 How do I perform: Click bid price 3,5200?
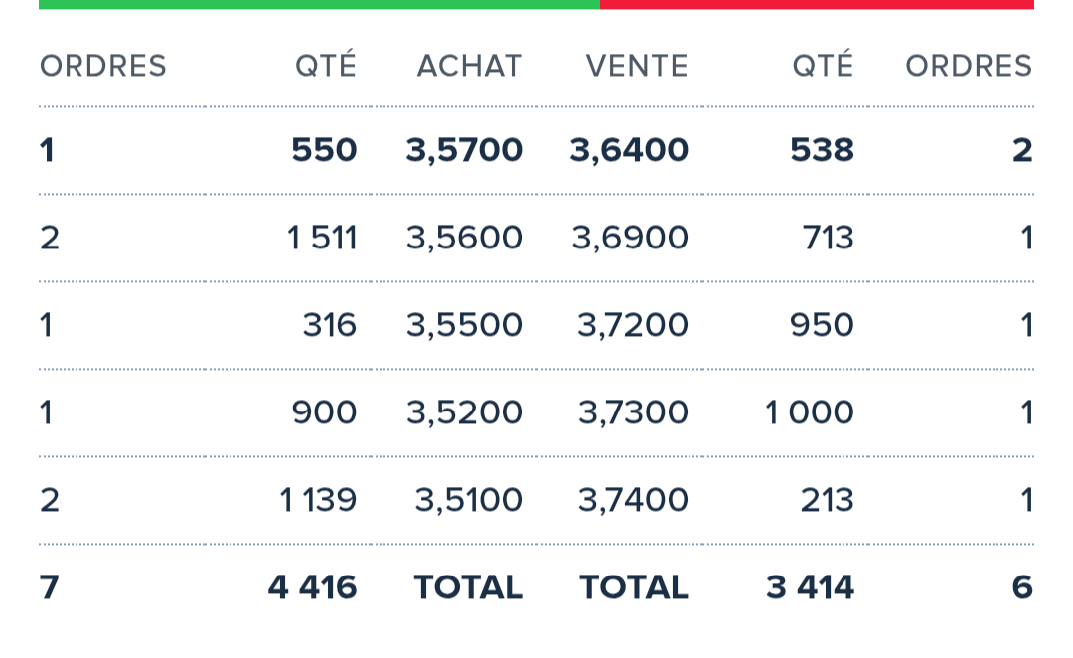click(x=464, y=412)
